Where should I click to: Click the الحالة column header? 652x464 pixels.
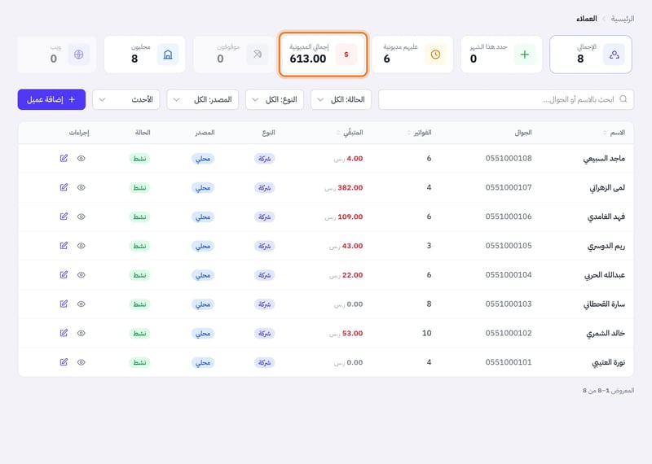[143, 133]
